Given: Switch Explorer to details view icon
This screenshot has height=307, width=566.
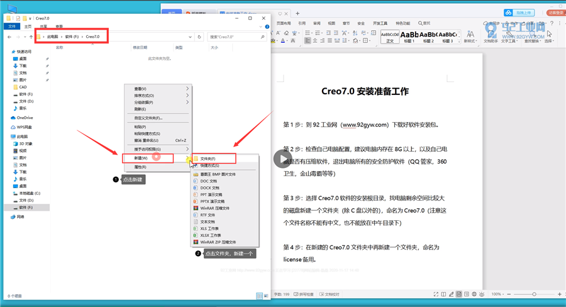Looking at the screenshot, I should pos(259,296).
